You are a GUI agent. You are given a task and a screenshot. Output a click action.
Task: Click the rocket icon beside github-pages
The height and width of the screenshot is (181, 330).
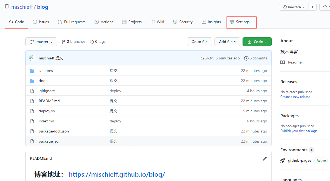pos(283,161)
